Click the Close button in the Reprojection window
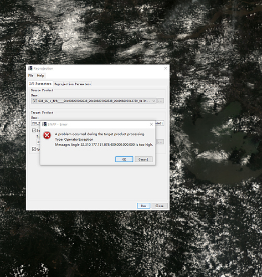This screenshot has width=262, height=277. 160,206
